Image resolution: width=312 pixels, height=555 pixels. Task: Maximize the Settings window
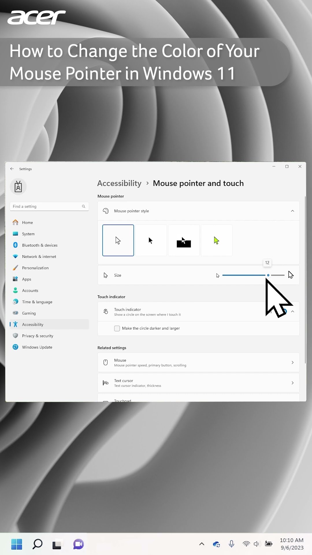tap(287, 166)
